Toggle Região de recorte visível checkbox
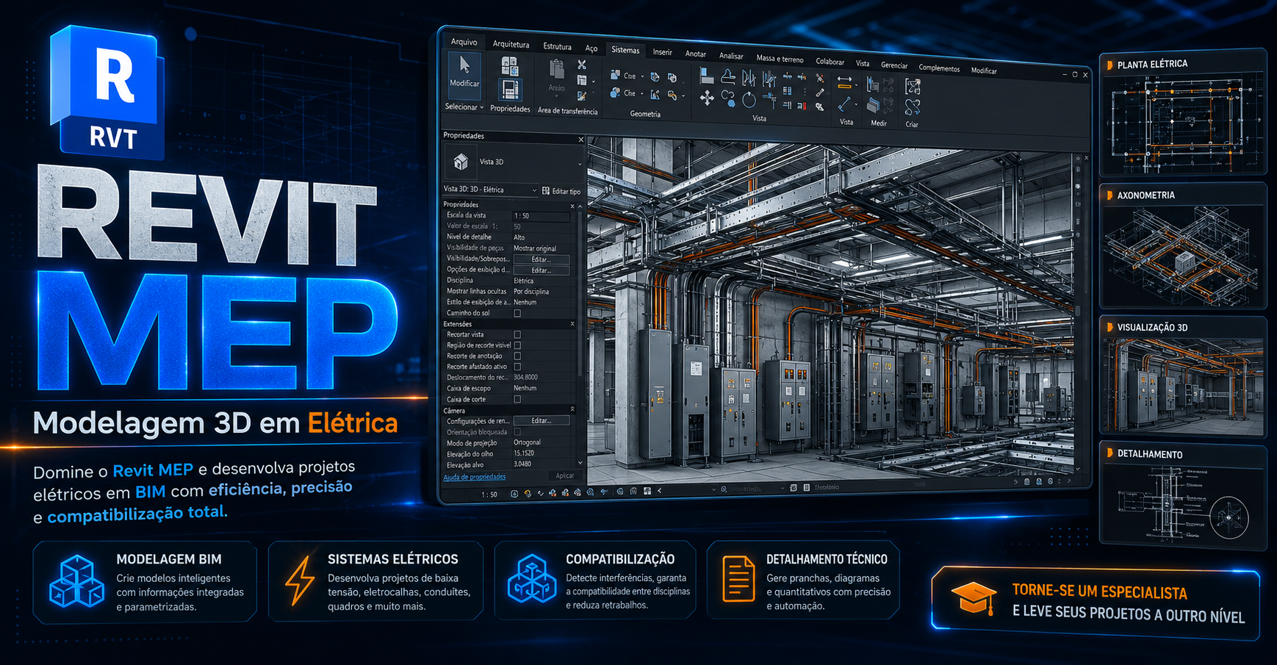The image size is (1277, 665). pos(517,345)
